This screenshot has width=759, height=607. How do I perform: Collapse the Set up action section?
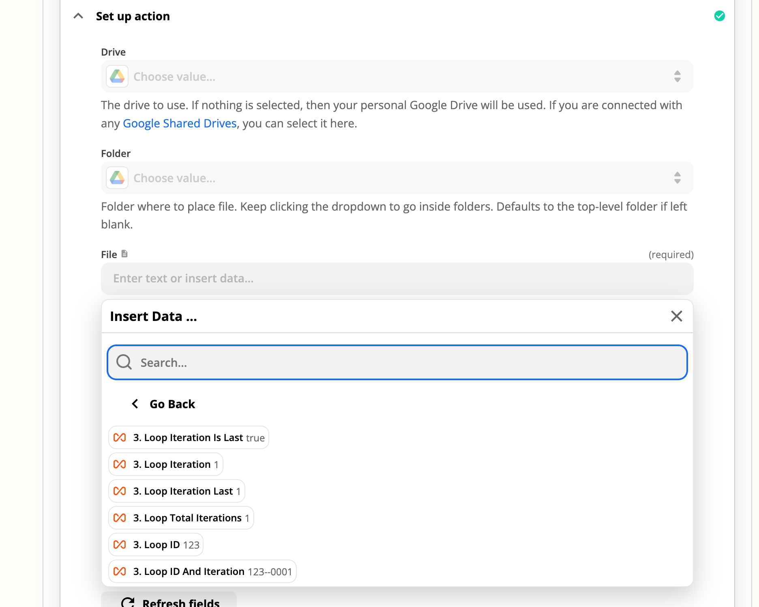click(78, 16)
